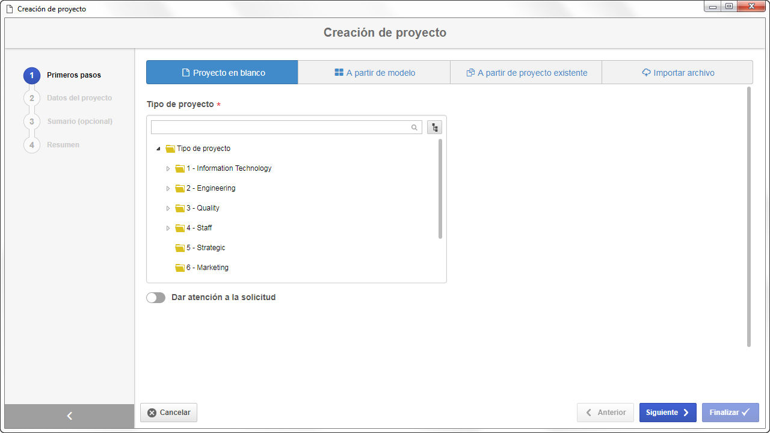
Task: Select 6 - Marketing project type
Action: tap(208, 268)
